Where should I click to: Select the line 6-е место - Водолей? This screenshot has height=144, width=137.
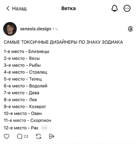[25, 86]
